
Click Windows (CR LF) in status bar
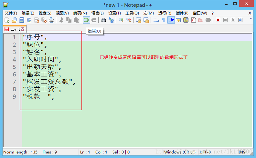(x=180, y=152)
